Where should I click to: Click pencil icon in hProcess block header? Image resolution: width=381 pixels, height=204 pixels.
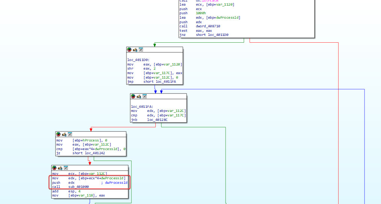pyautogui.click(x=64, y=134)
